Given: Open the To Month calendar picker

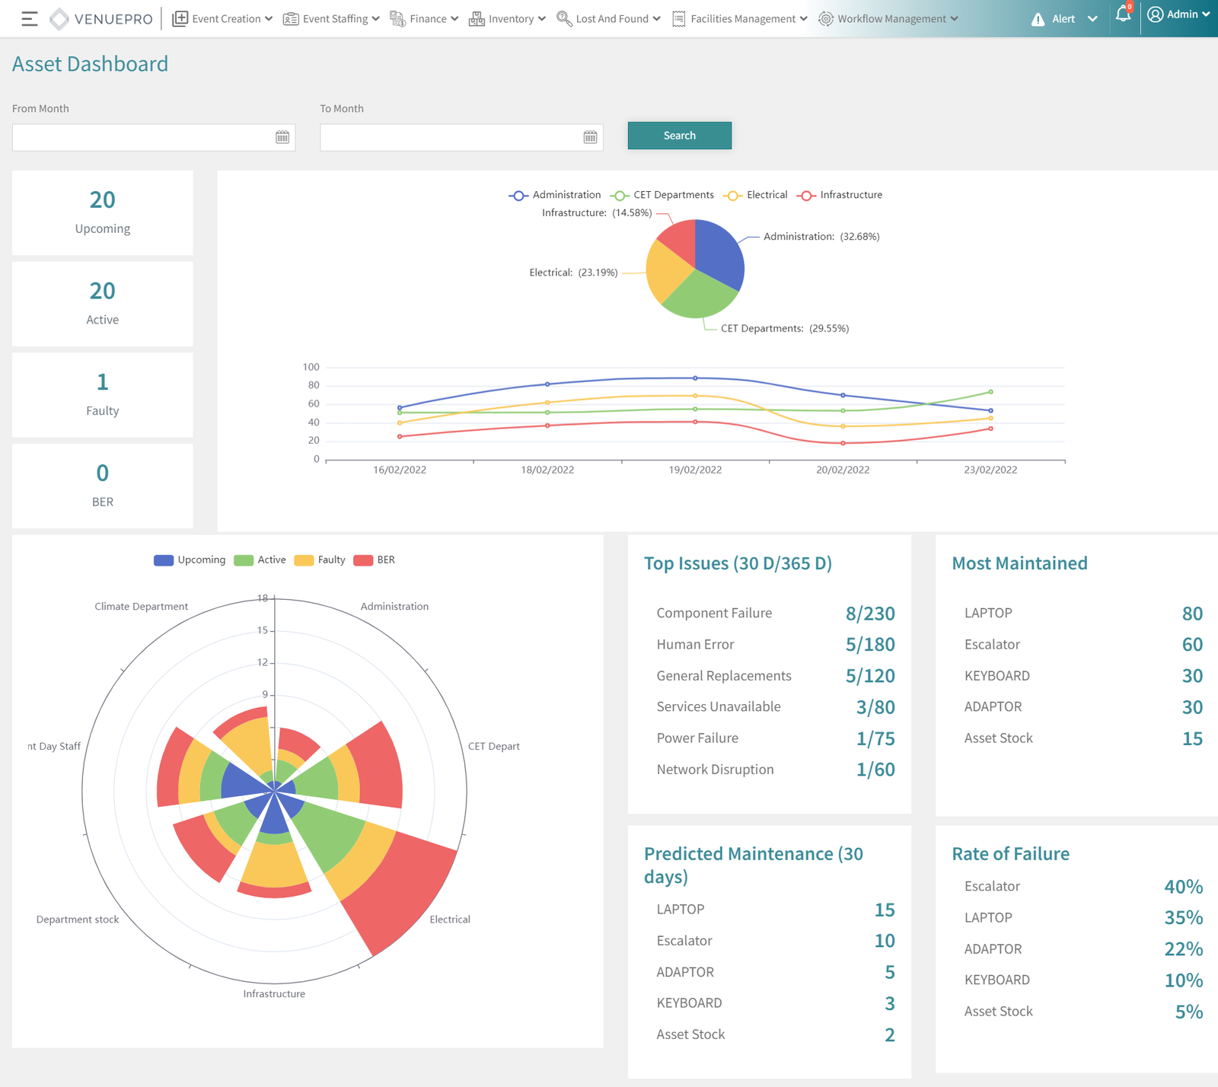Looking at the screenshot, I should [x=590, y=137].
